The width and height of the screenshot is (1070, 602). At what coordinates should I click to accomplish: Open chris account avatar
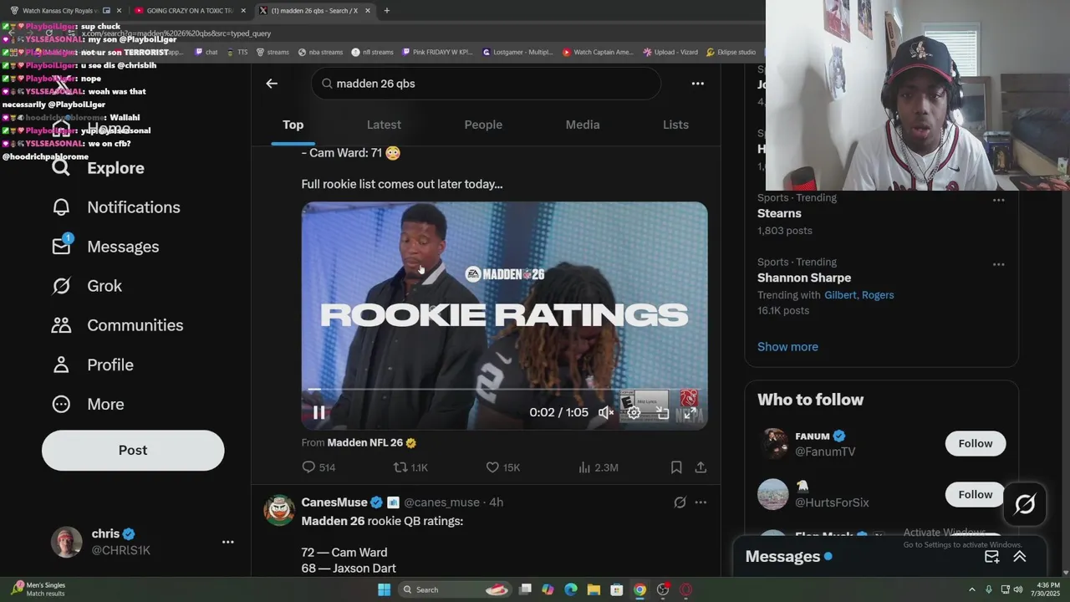[x=66, y=542]
